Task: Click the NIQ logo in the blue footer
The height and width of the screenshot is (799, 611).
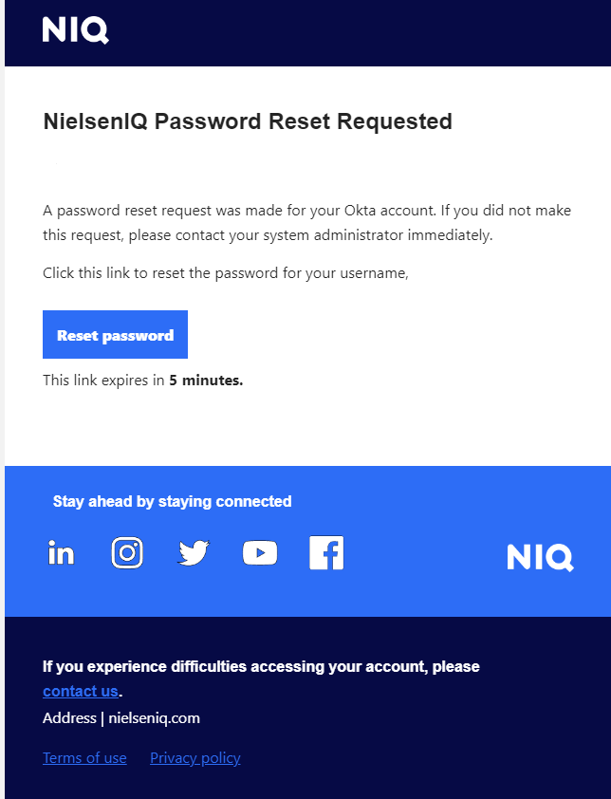Action: [x=540, y=558]
